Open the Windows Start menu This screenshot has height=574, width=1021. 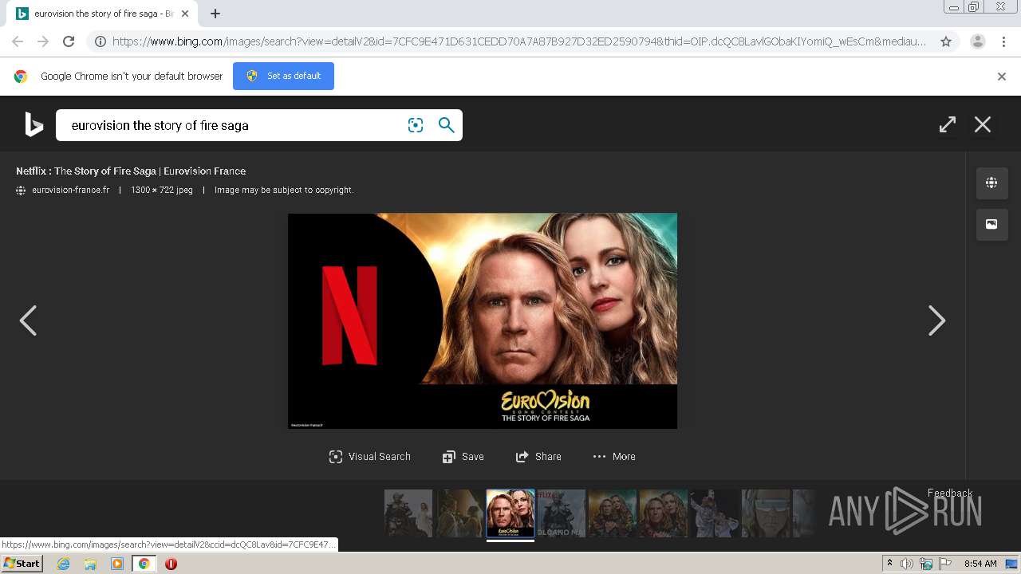coord(22,564)
